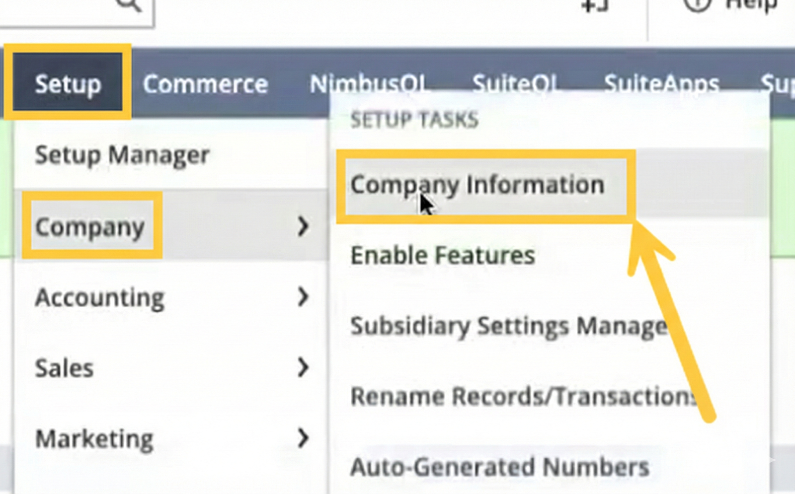The image size is (795, 494).
Task: Choose Enable Features from the submenu
Action: tap(442, 255)
